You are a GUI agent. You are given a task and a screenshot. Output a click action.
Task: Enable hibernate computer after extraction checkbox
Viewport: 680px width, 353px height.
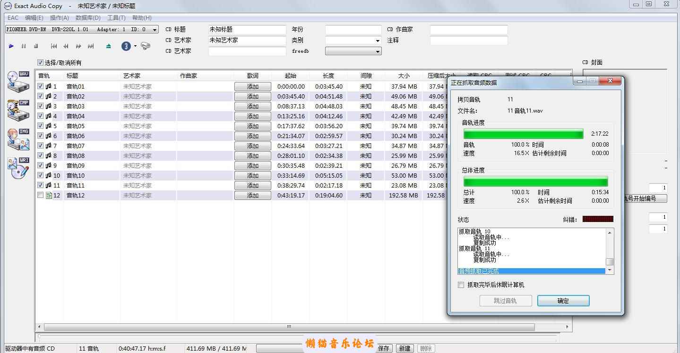pyautogui.click(x=461, y=285)
